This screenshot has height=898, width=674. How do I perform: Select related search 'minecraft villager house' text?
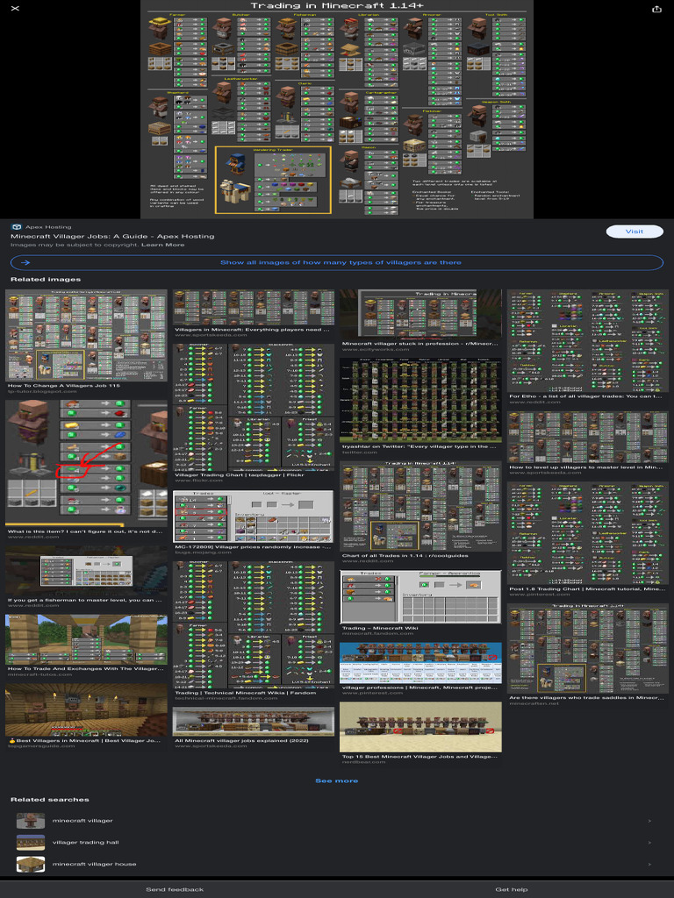pos(95,864)
